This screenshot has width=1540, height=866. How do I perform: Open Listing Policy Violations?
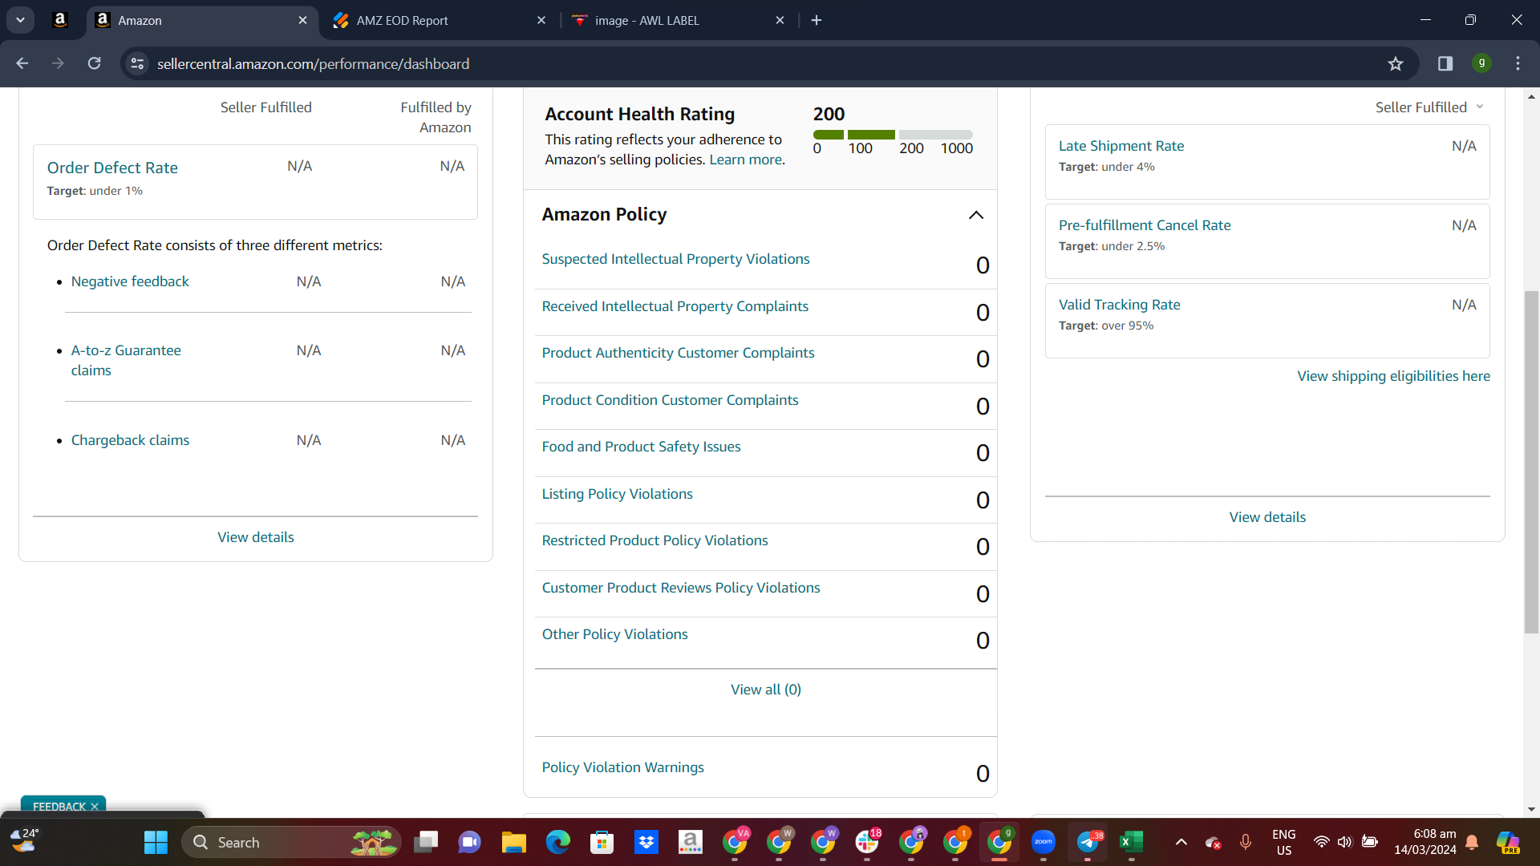pyautogui.click(x=617, y=494)
